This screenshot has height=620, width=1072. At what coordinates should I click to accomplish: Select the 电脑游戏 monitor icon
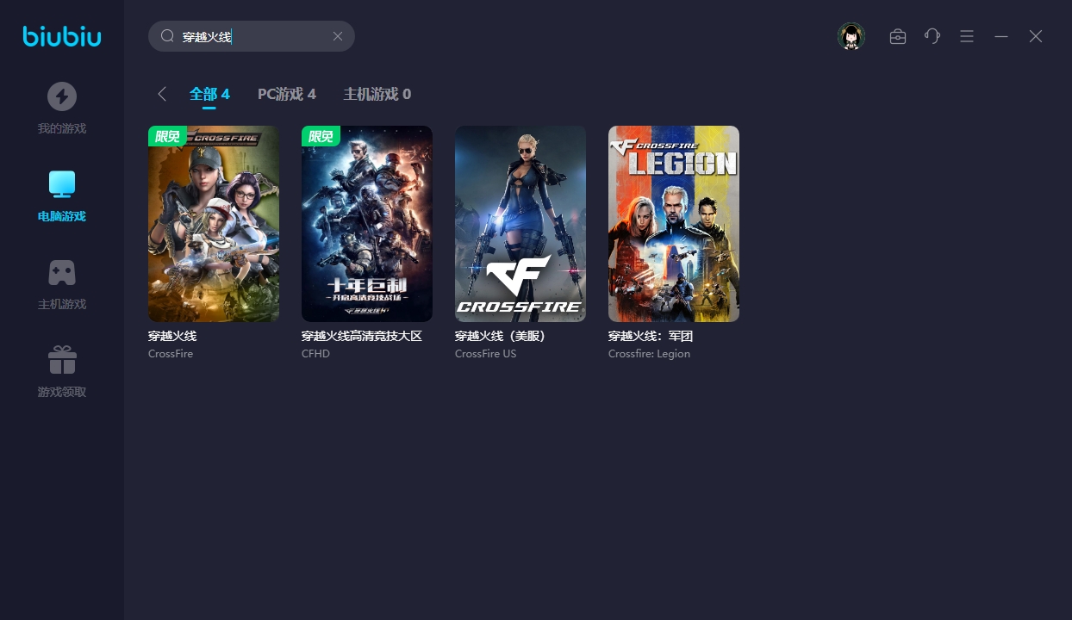tap(62, 184)
